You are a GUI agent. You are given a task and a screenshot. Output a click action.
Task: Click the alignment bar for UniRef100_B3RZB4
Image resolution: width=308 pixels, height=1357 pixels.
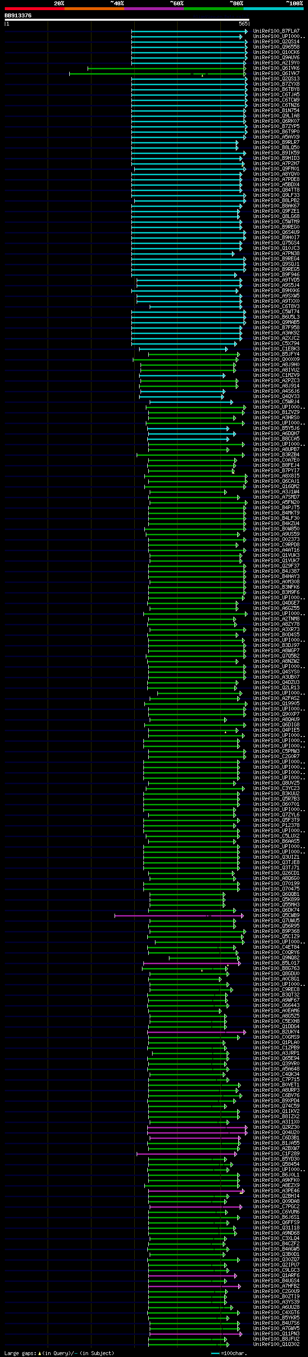coord(191,455)
